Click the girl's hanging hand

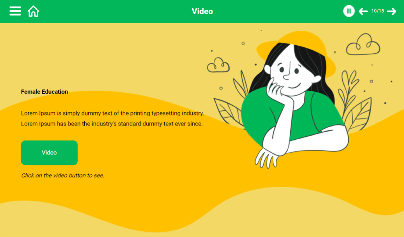coord(267,158)
